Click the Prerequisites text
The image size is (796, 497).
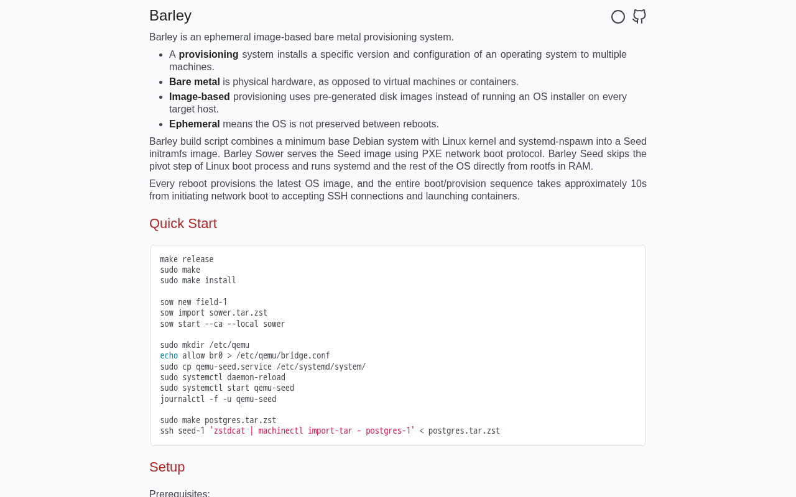coord(180,494)
